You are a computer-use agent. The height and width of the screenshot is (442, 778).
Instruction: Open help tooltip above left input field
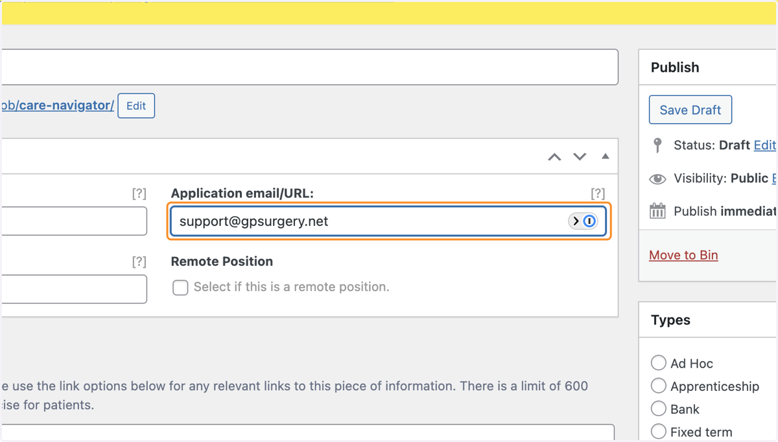[x=139, y=193]
